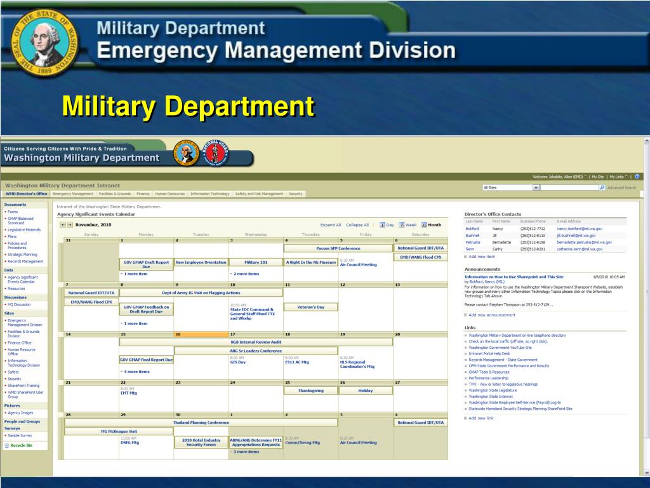Screen dimensions: 650x488
Task: Switch to the Finance tab
Action: click(x=143, y=194)
